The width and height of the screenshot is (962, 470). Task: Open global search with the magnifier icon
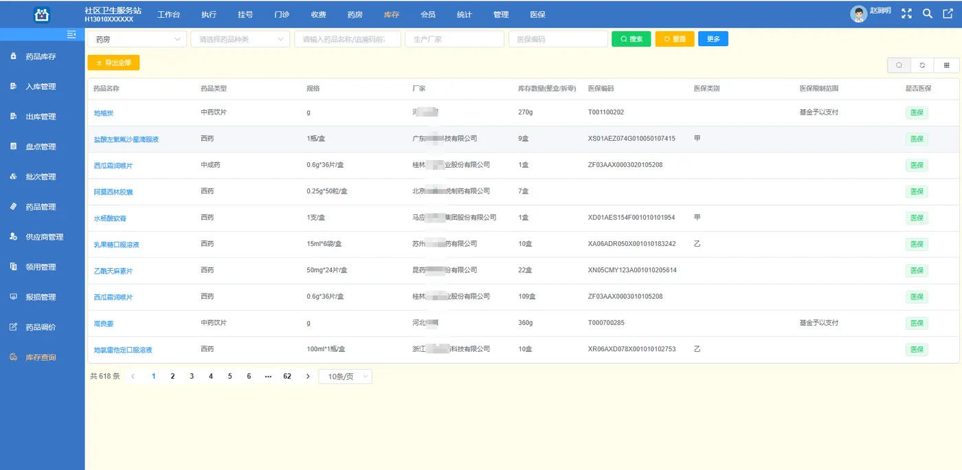click(926, 13)
